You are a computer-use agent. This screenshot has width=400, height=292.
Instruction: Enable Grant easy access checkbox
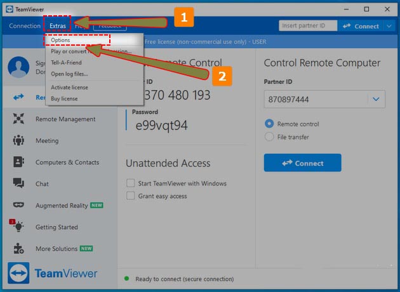[131, 196]
